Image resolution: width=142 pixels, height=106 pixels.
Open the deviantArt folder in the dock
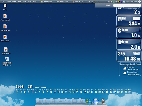(67, 101)
